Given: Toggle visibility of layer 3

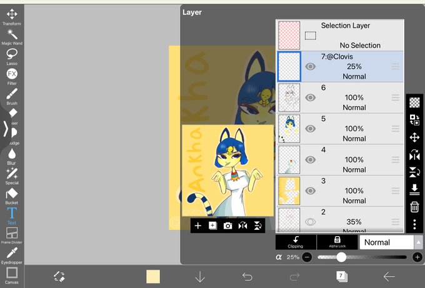Looking at the screenshot, I should (311, 191).
